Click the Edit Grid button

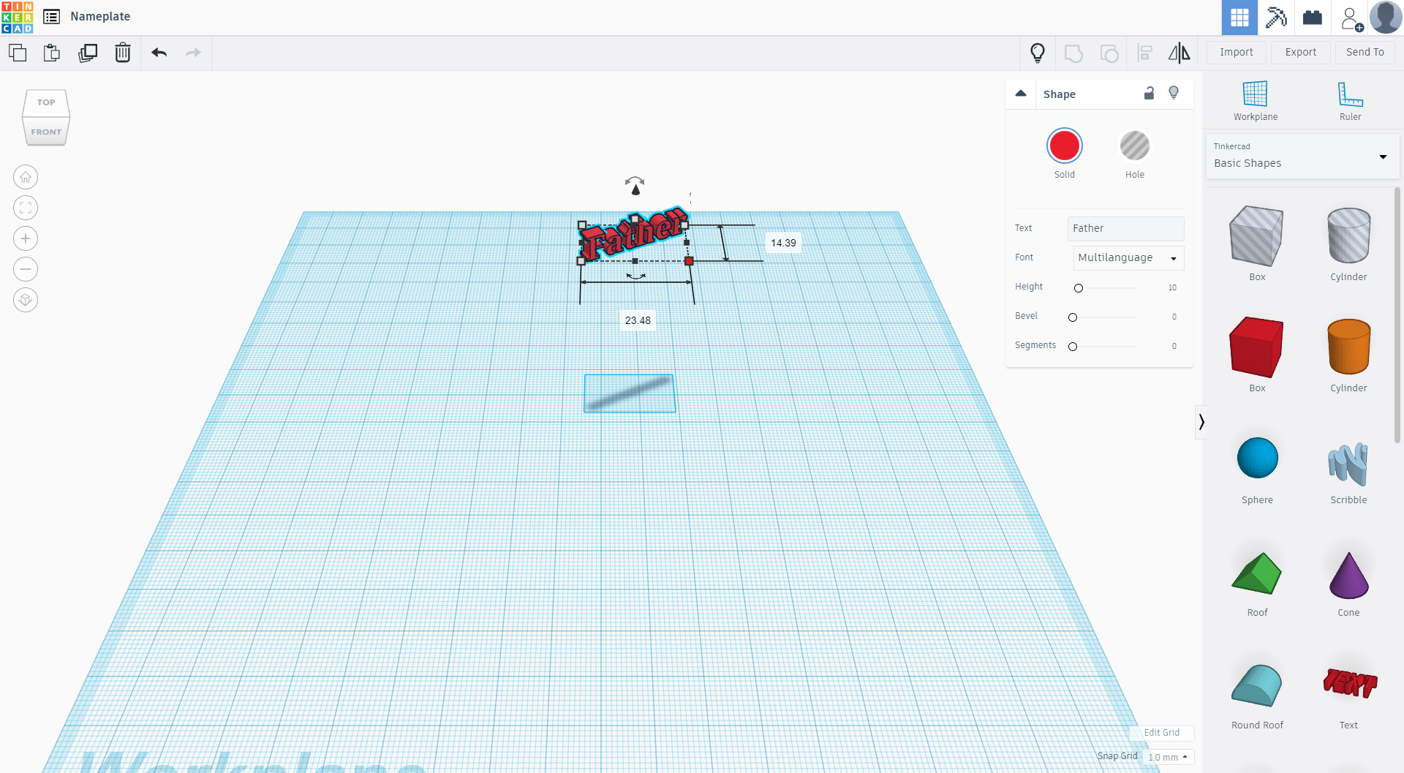point(1161,733)
